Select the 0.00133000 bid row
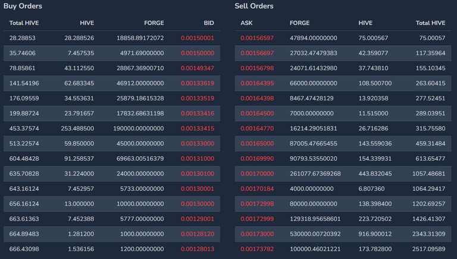 pos(112,144)
